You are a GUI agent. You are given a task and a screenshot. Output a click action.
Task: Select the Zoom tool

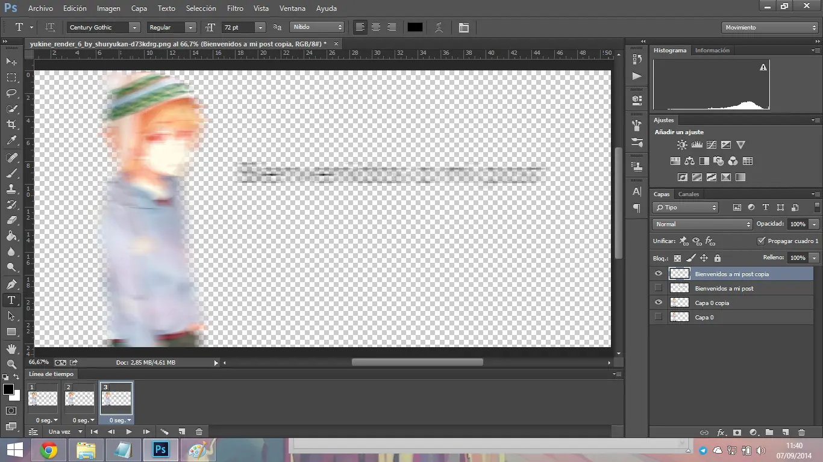pyautogui.click(x=11, y=364)
